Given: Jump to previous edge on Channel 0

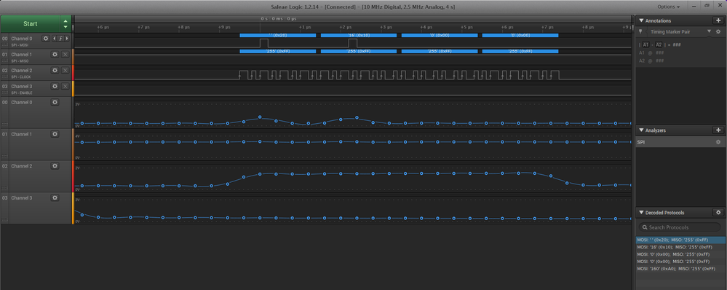Looking at the screenshot, I should pos(55,39).
